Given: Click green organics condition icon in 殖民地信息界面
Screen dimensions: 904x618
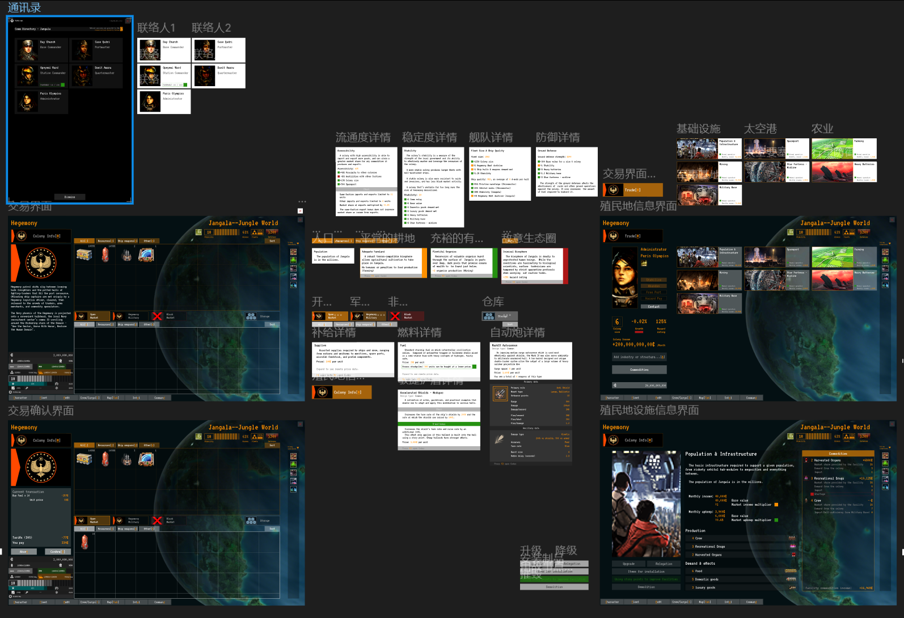Looking at the screenshot, I should point(885,260).
